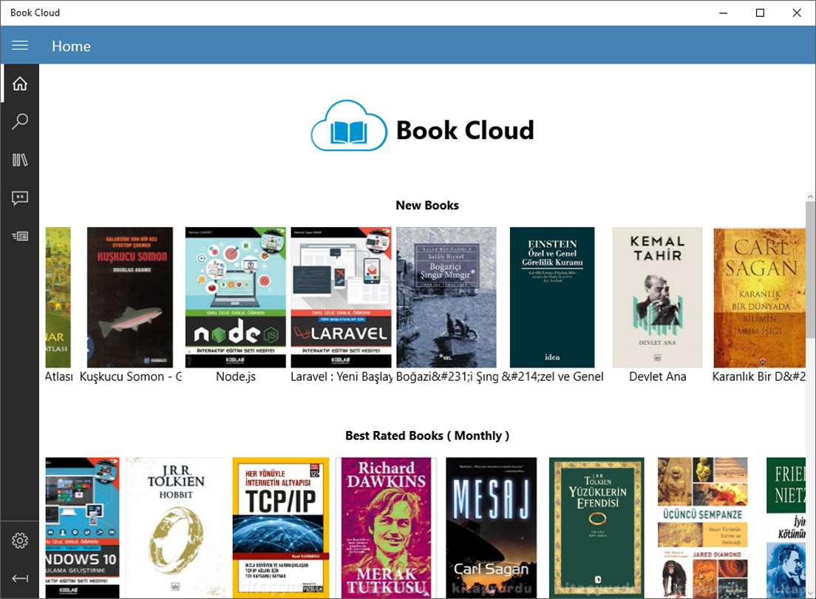Screen dimensions: 816x599
Task: Click the 'Home' page title
Action: tap(71, 46)
